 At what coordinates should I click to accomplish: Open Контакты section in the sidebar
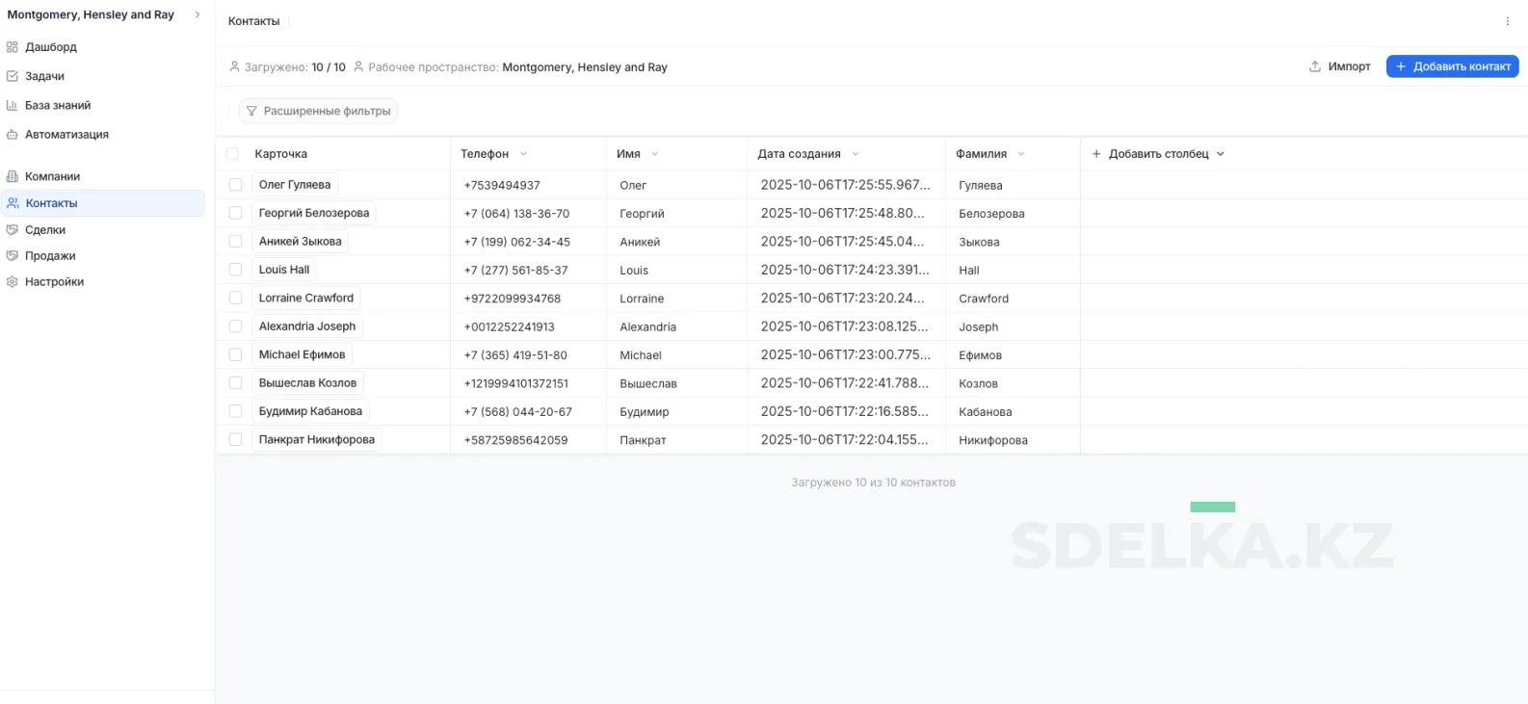[51, 203]
